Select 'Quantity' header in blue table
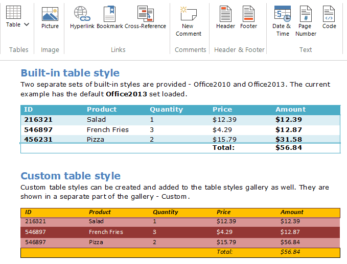The width and height of the screenshot is (347, 264). (167, 110)
